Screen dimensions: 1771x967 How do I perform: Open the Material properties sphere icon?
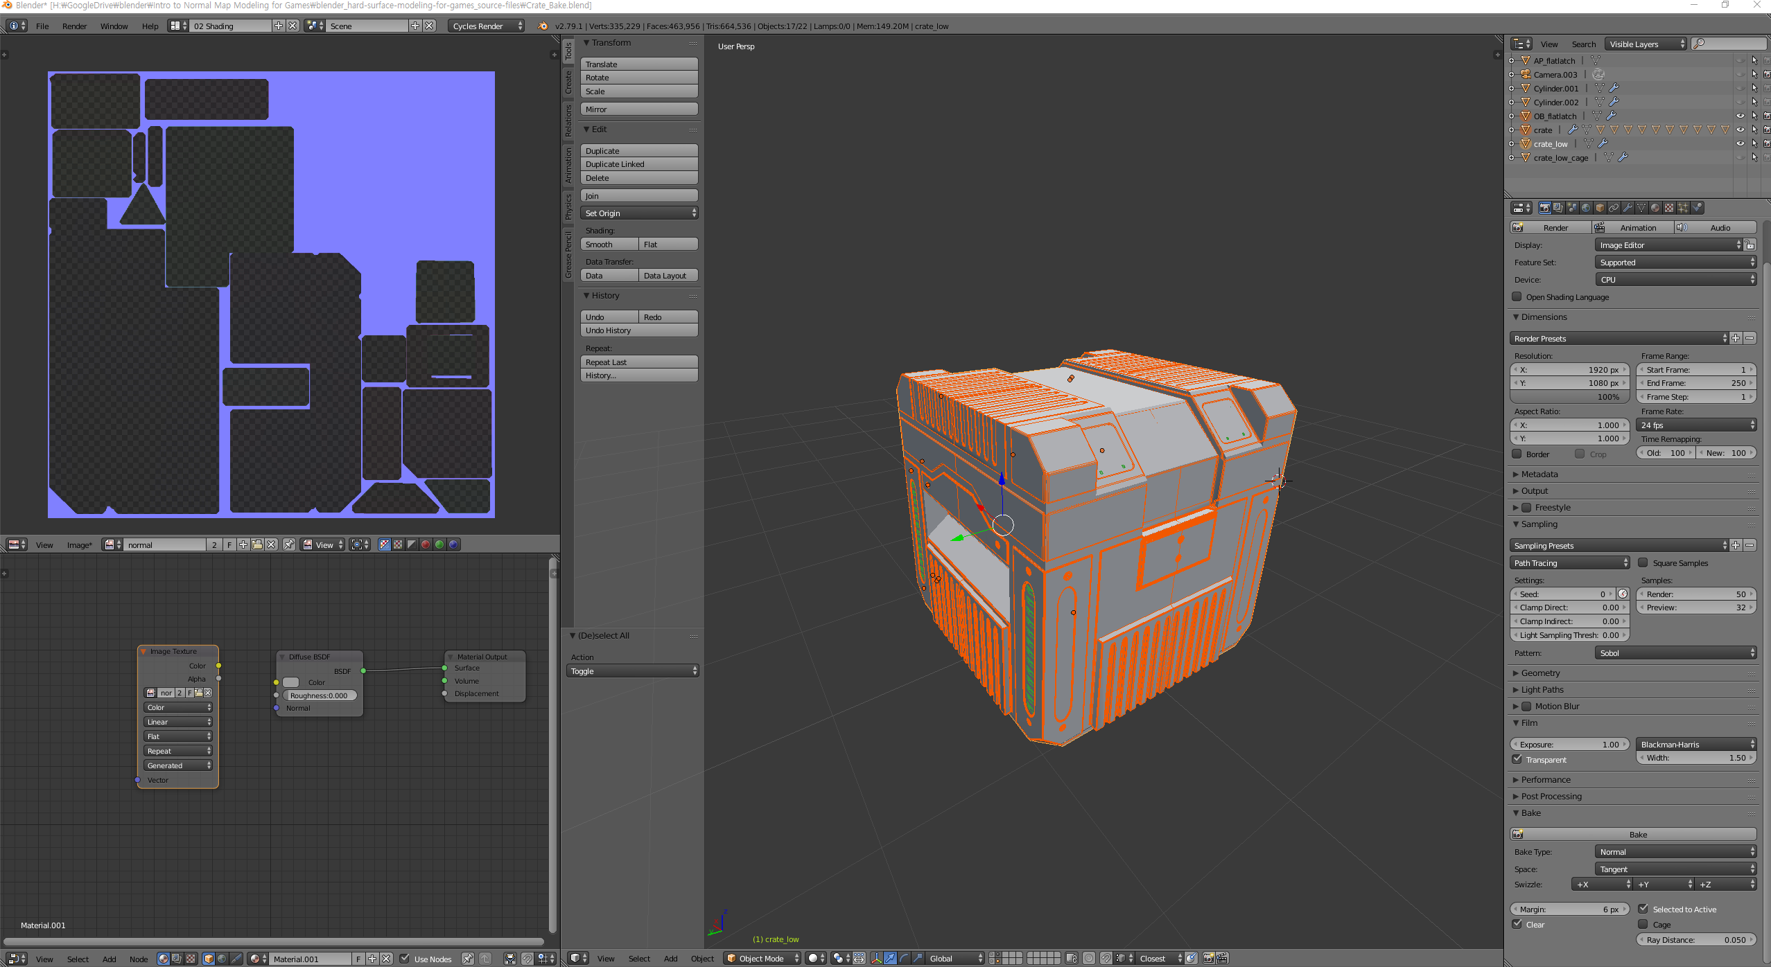(x=1655, y=208)
